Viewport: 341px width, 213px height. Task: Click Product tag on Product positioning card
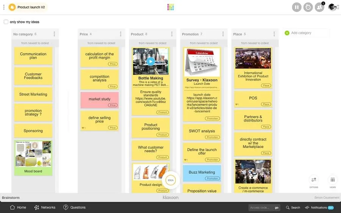pyautogui.click(x=163, y=135)
